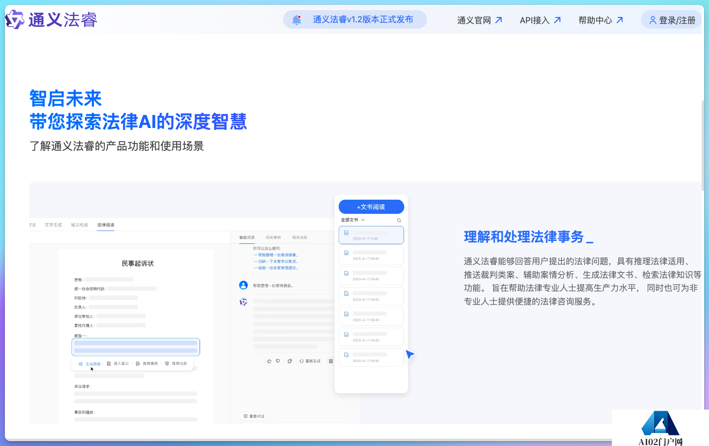
Task: Click suggestion 归纳一下本案争议焦点
Action: pyautogui.click(x=276, y=261)
